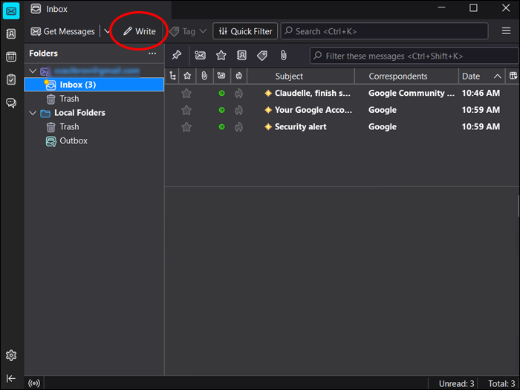
Task: Select the Inbox (3) folder
Action: click(x=94, y=85)
